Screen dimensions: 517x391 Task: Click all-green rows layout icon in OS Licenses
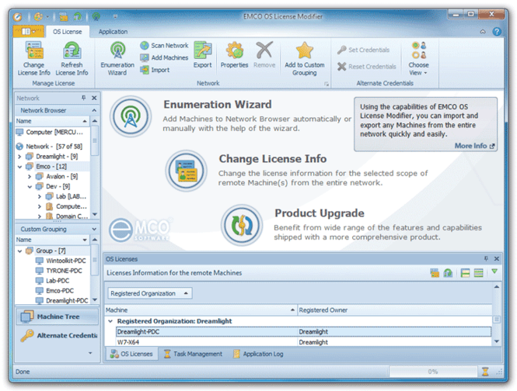pyautogui.click(x=478, y=273)
